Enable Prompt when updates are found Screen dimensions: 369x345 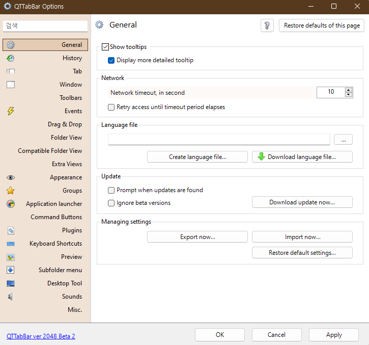coord(111,190)
